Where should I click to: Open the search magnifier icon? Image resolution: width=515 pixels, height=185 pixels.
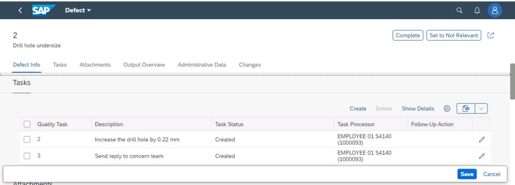[x=459, y=10]
